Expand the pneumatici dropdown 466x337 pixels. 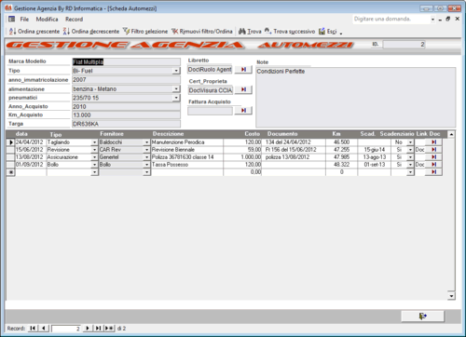[x=176, y=98]
